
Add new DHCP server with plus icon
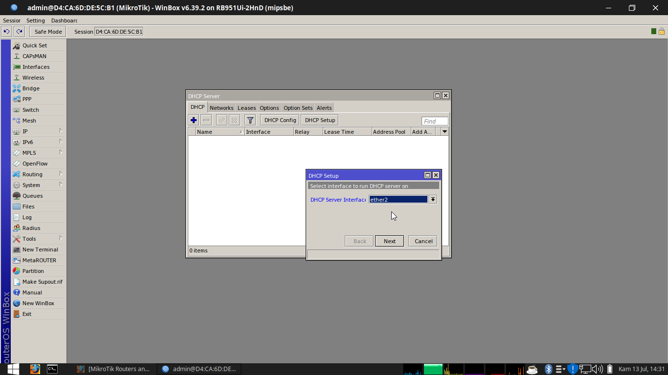point(194,120)
